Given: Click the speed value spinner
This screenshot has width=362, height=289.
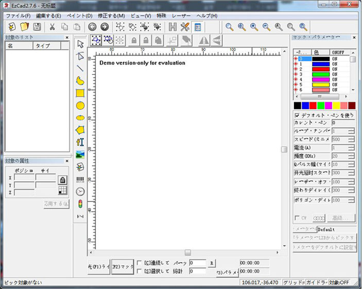Looking at the screenshot, I should [x=351, y=139].
